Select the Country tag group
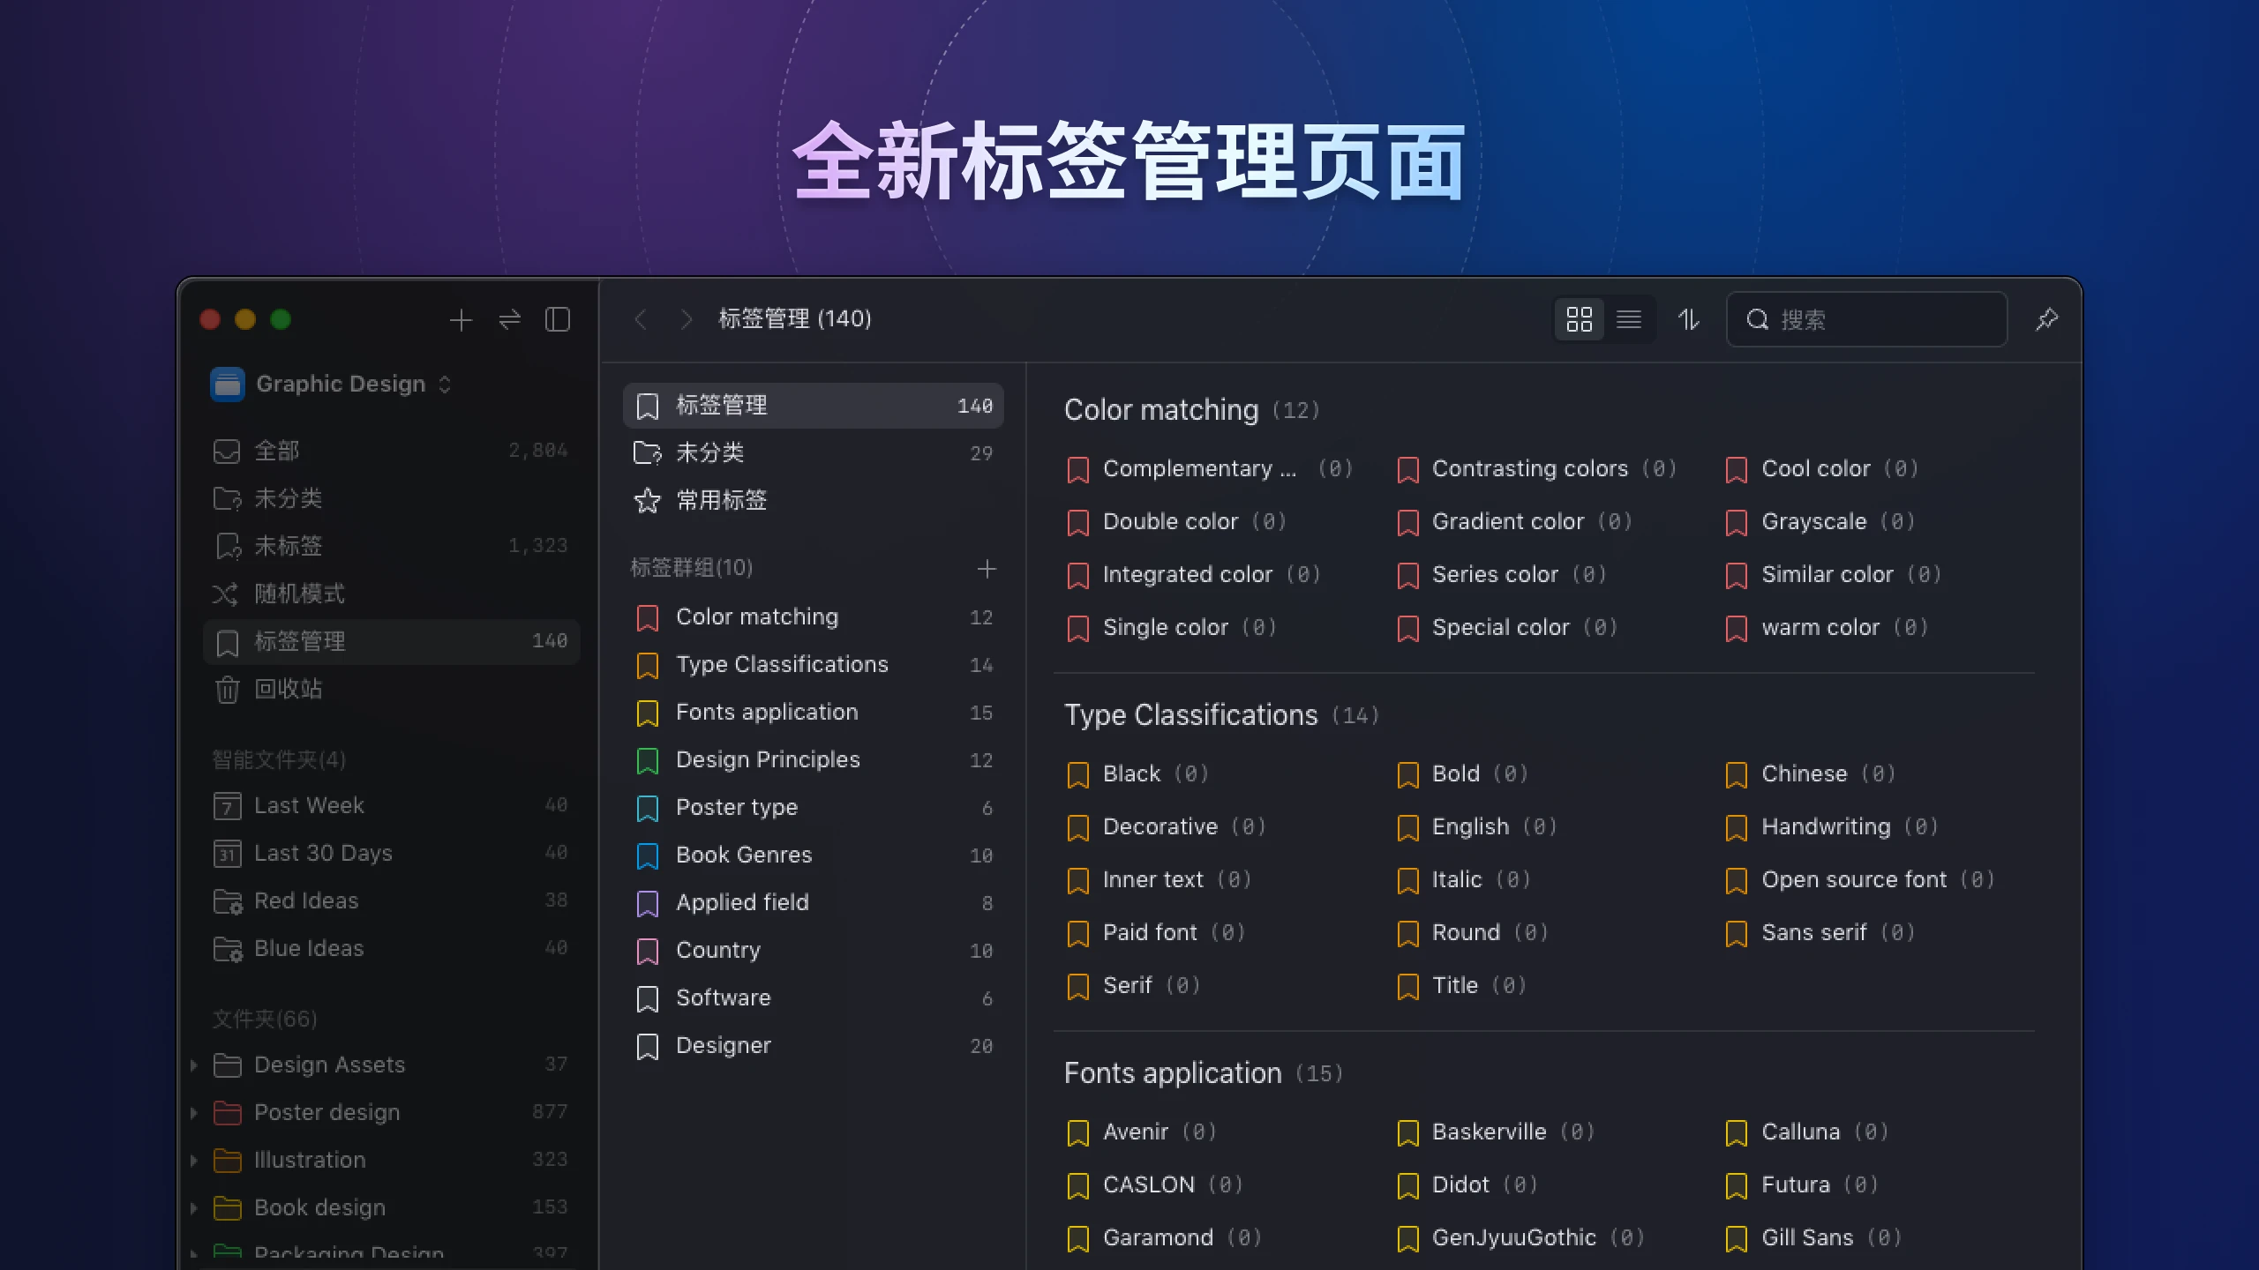This screenshot has height=1270, width=2259. click(x=813, y=951)
